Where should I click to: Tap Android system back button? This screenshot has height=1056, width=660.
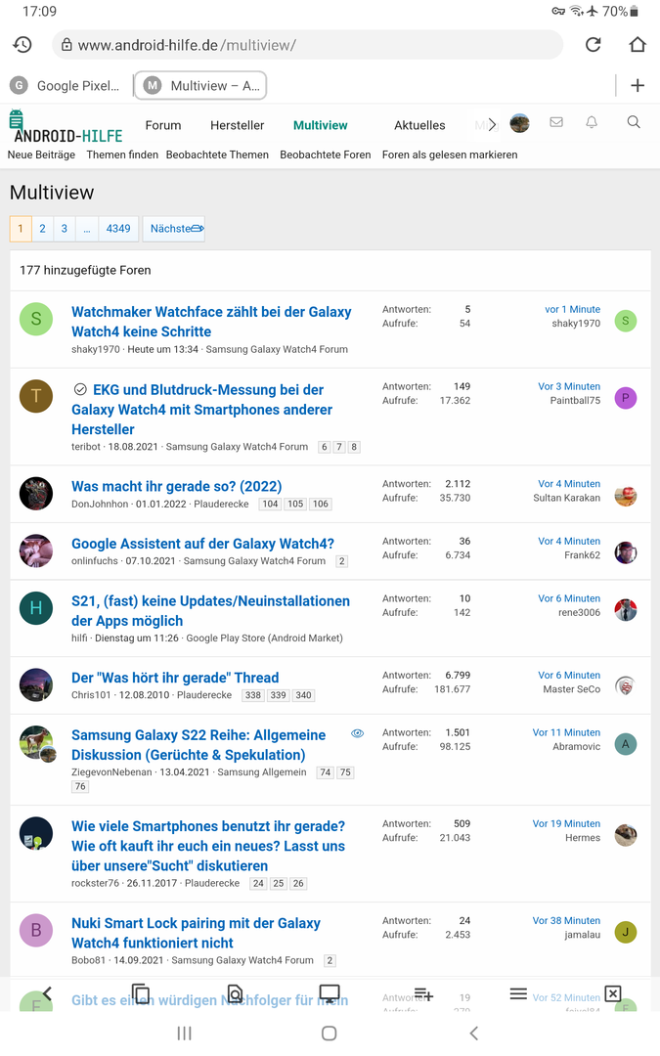(474, 1034)
